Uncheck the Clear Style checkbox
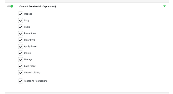The image size is (173, 94). click(21, 40)
